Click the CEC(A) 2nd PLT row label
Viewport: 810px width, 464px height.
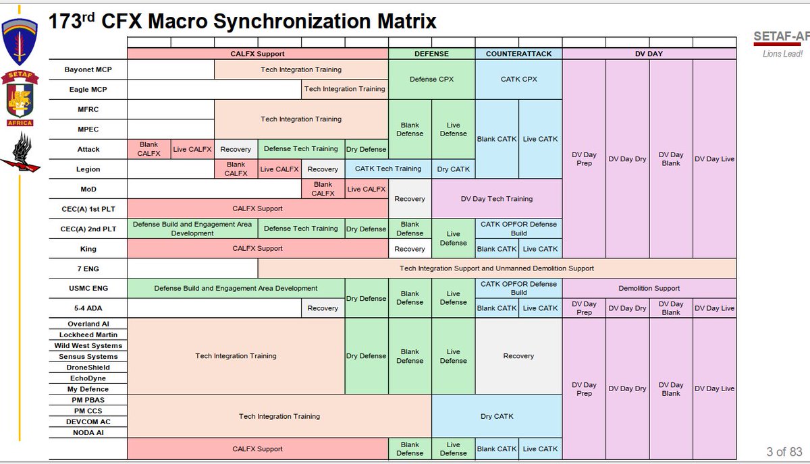point(88,229)
